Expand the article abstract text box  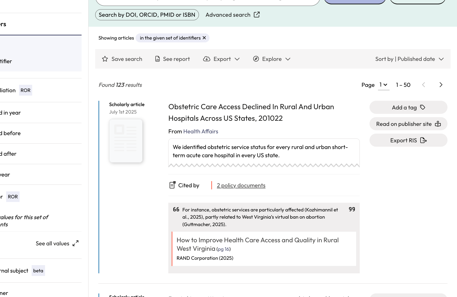point(264,153)
